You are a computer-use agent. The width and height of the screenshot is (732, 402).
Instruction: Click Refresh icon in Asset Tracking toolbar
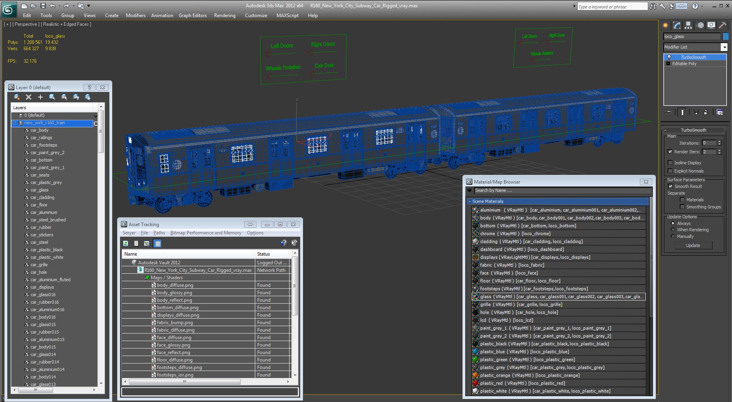point(125,243)
